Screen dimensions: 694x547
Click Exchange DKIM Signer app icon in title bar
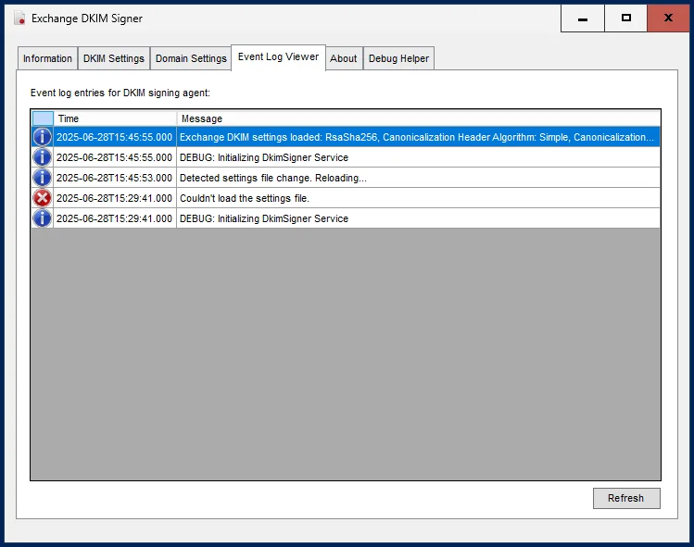click(19, 19)
